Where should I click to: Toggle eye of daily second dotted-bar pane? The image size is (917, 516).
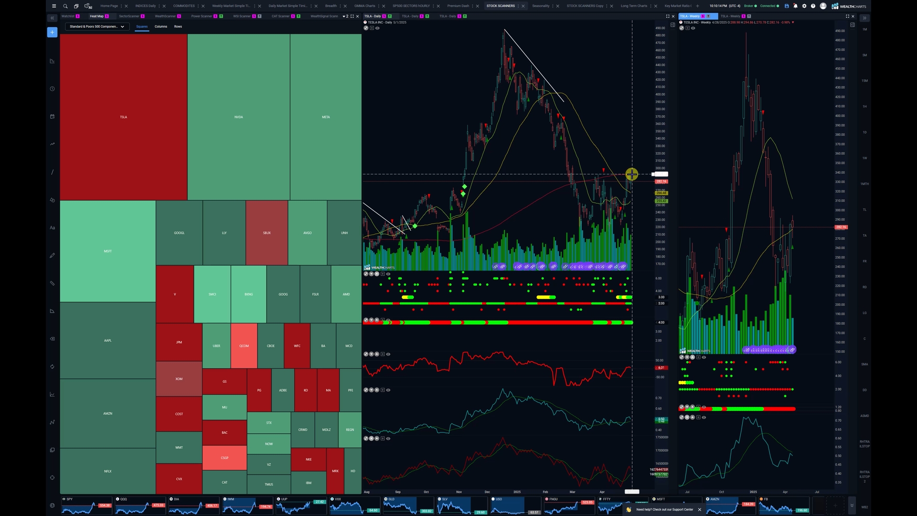click(x=388, y=320)
